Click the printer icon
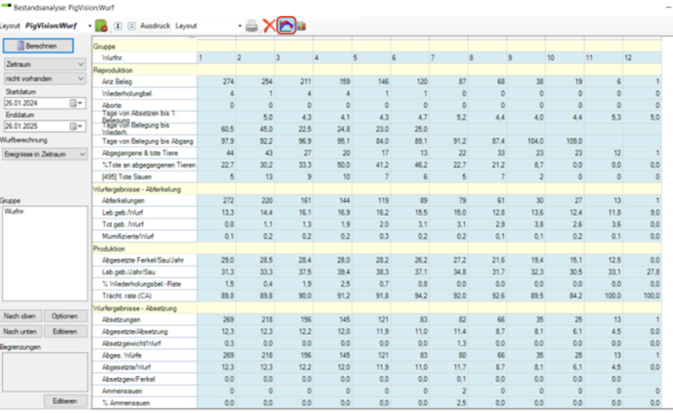This screenshot has width=673, height=413. [x=252, y=26]
